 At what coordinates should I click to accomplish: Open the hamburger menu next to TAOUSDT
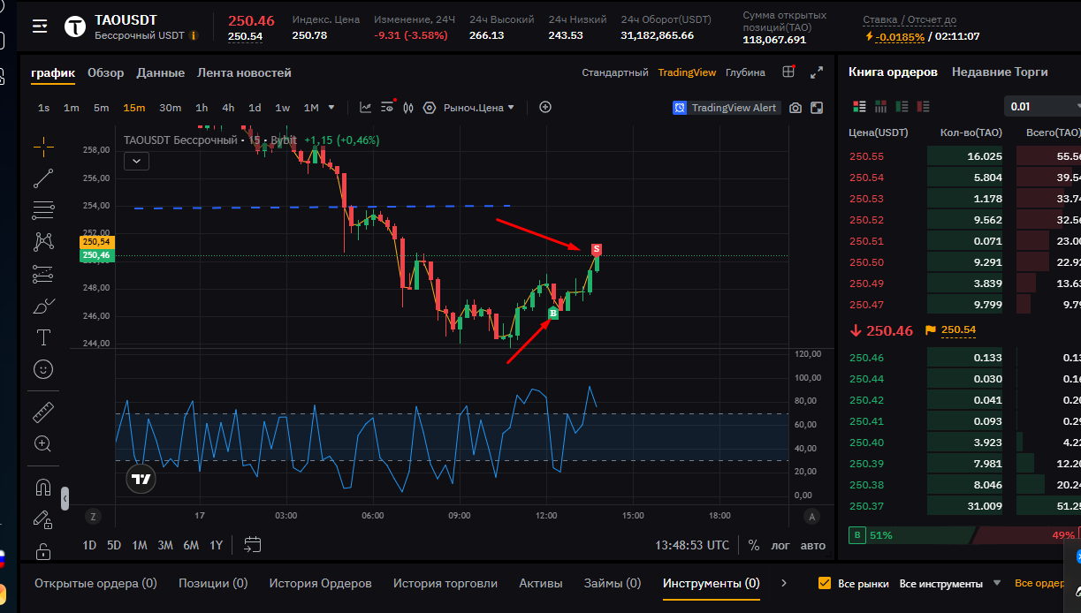click(40, 26)
